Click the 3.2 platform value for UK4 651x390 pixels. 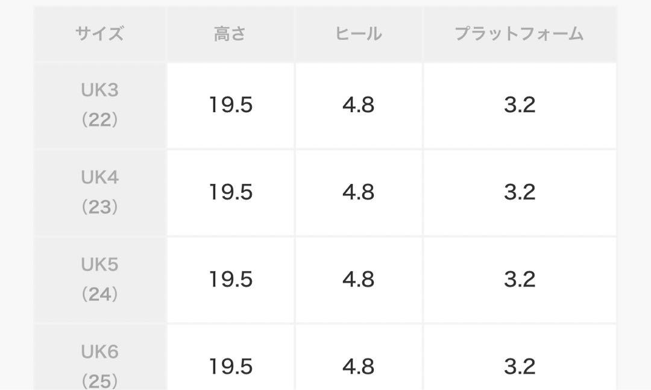[x=520, y=192]
